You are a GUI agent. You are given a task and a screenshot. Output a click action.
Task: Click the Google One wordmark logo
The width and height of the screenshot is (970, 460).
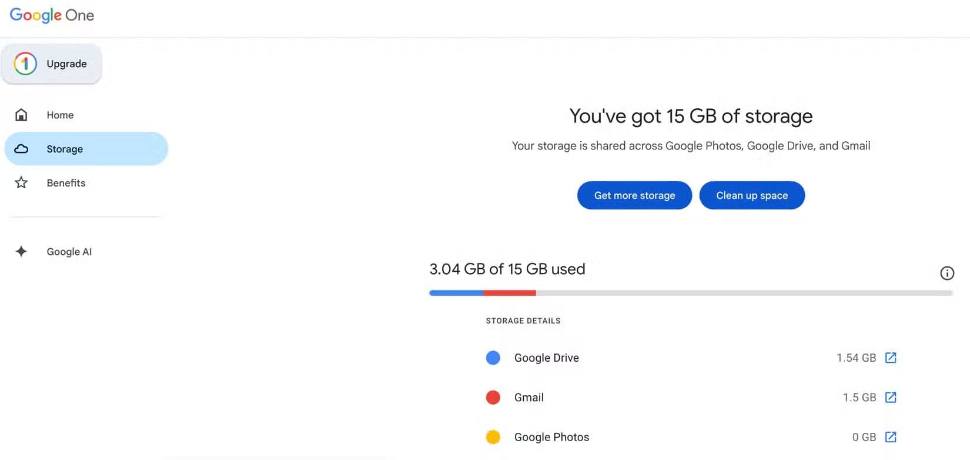click(x=51, y=15)
